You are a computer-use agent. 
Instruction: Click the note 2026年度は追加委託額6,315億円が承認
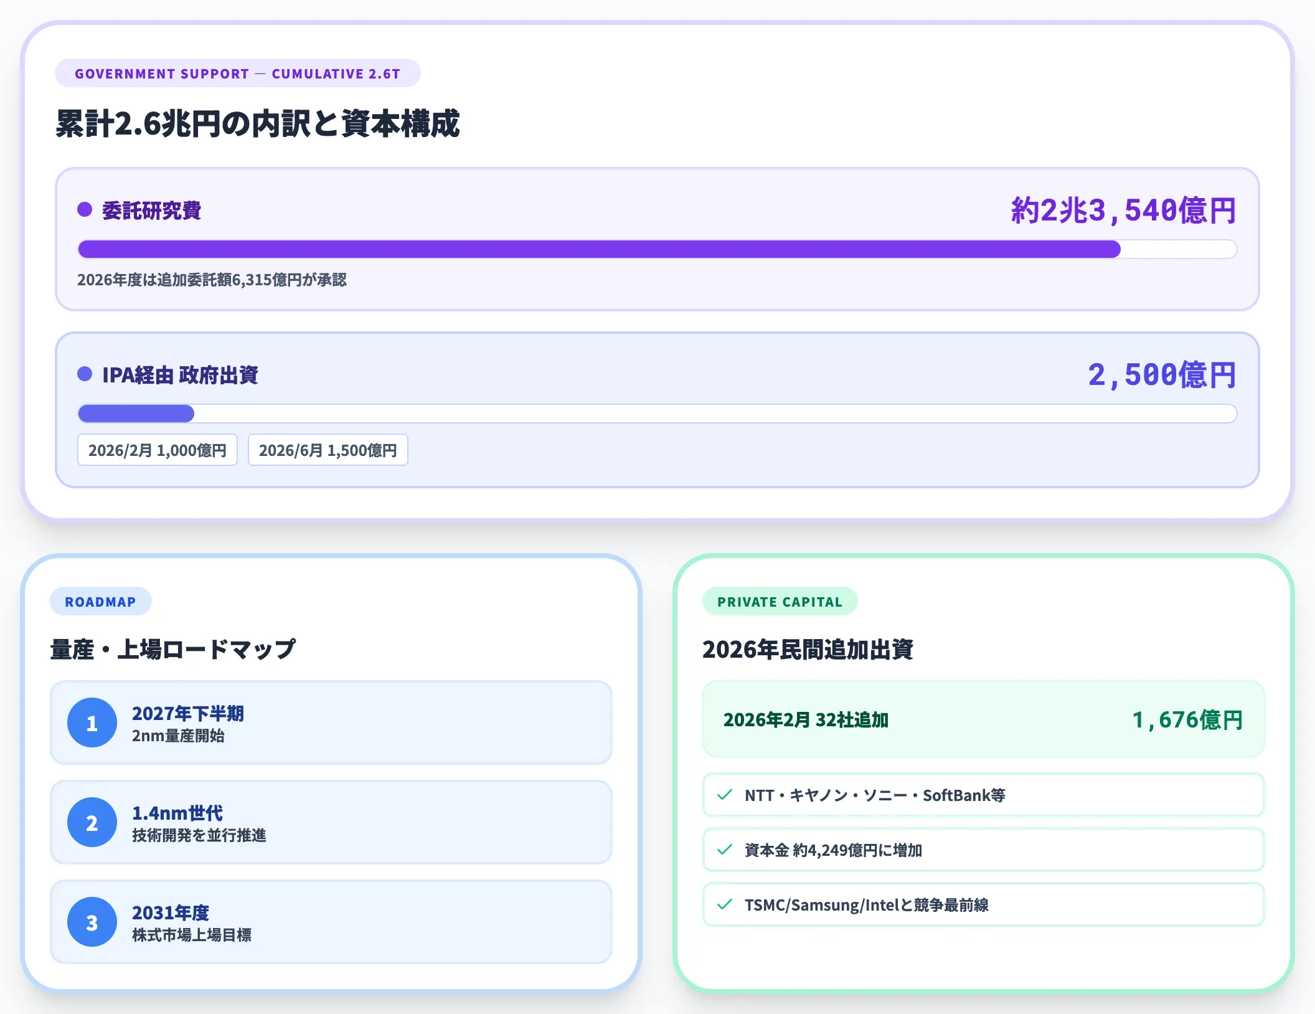click(212, 280)
